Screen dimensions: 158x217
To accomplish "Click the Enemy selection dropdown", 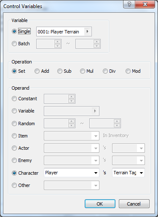I will point(72,160).
